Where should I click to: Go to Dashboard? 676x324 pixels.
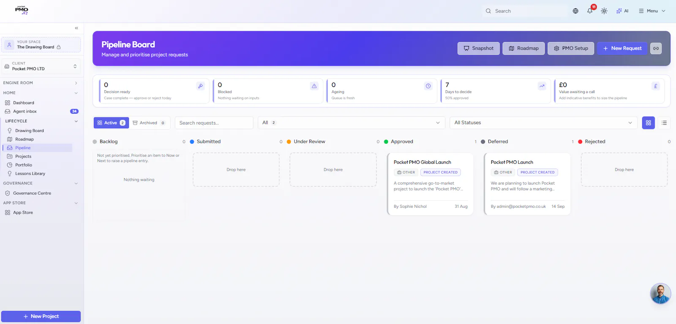click(24, 103)
